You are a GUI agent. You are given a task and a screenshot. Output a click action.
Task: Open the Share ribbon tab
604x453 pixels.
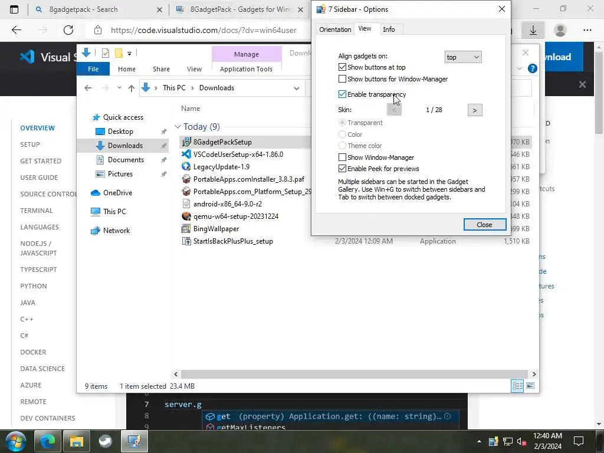(x=161, y=69)
